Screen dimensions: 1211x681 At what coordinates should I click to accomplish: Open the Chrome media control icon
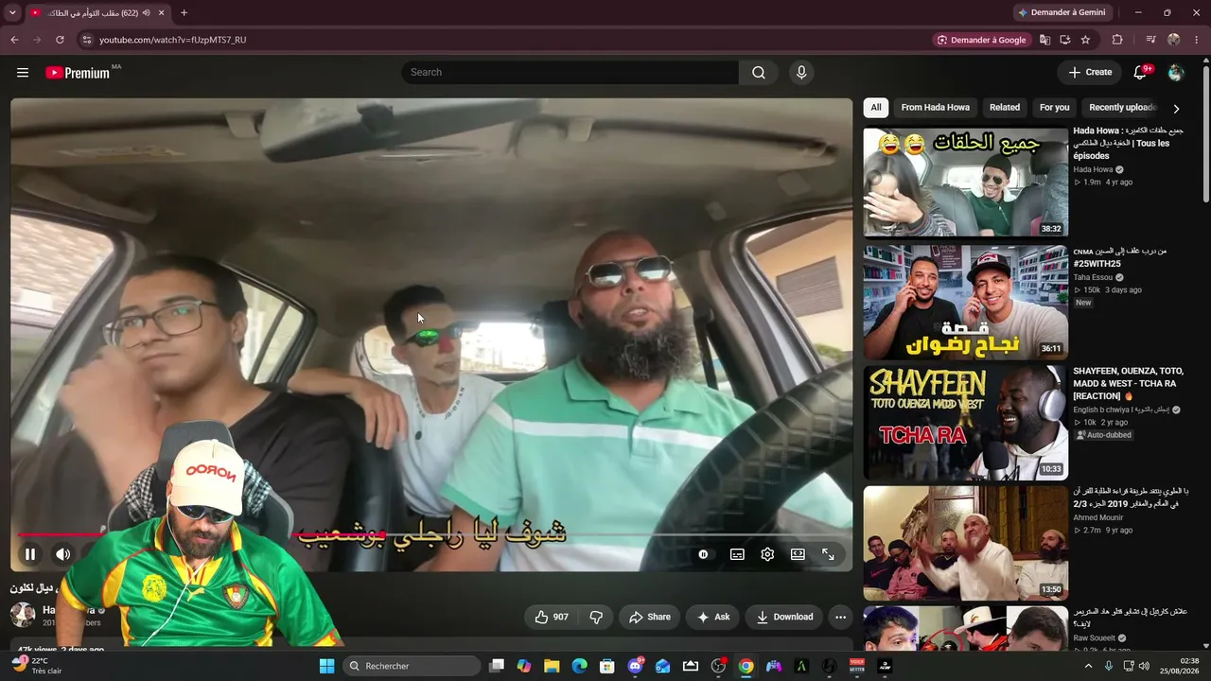pos(1150,40)
